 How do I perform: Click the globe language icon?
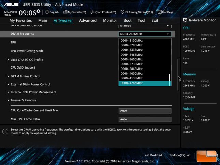(x=47, y=12)
